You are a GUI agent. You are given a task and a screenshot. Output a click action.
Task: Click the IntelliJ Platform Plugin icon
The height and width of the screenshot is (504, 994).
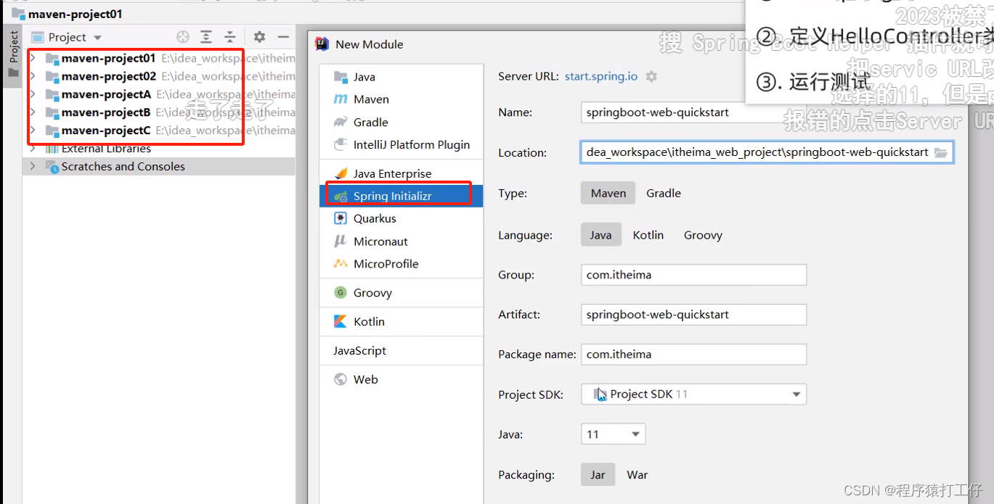[340, 144]
